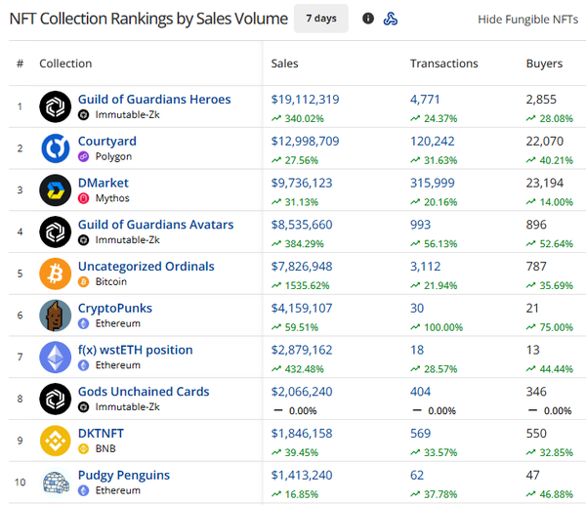The image size is (586, 505).
Task: Click the Uncategorized Ordinals Bitcoin logo
Action: pyautogui.click(x=56, y=274)
